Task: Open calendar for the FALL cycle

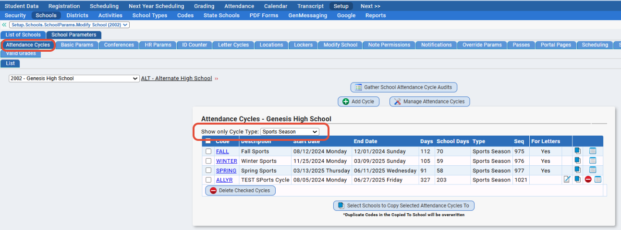Action: (x=593, y=151)
